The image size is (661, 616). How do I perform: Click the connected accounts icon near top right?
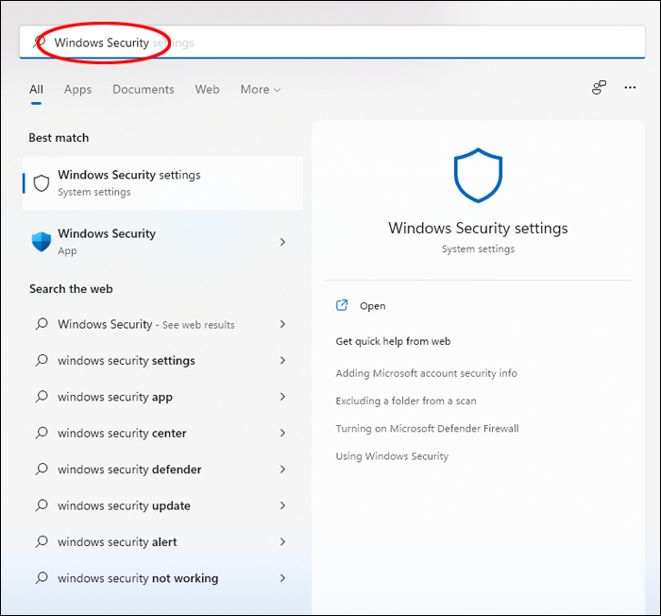(x=599, y=88)
